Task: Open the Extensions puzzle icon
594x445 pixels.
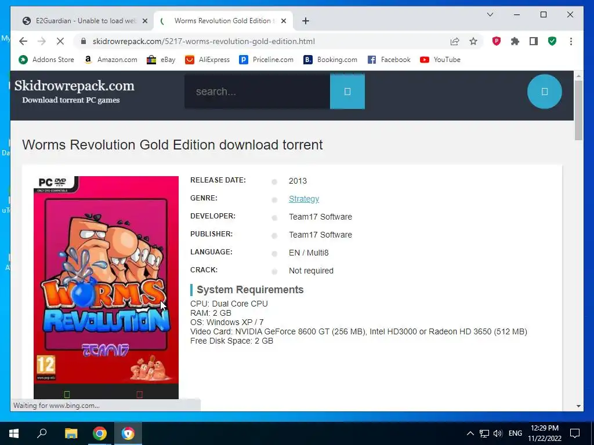Action: [515, 41]
